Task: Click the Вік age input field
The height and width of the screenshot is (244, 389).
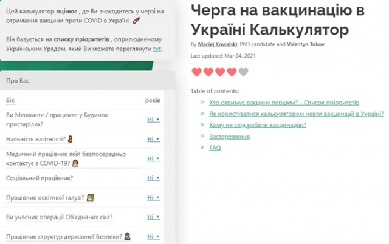Action: pos(73,100)
